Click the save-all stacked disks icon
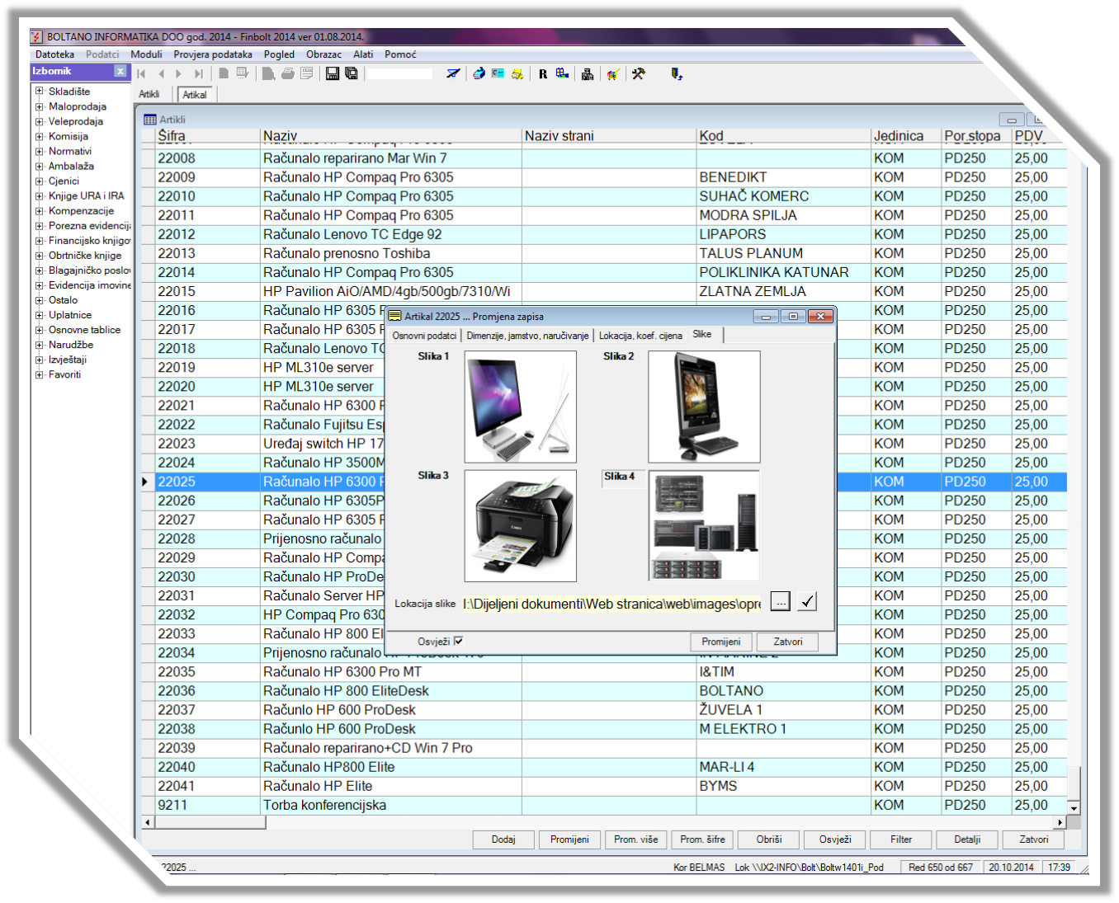 click(x=352, y=73)
